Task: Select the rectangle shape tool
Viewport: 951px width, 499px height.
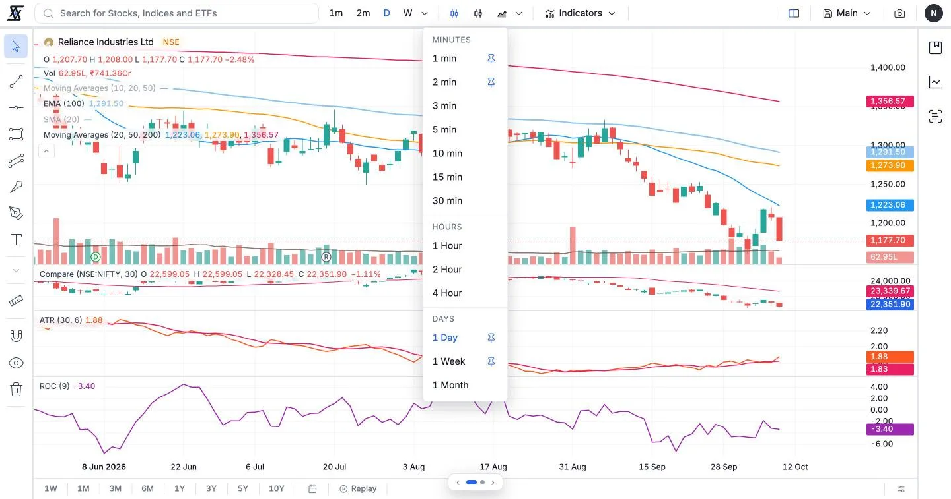Action: 16,134
